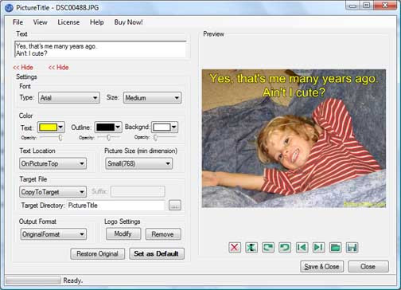Click the disabled Suffix input field
This screenshot has height=290, width=401.
(138, 191)
